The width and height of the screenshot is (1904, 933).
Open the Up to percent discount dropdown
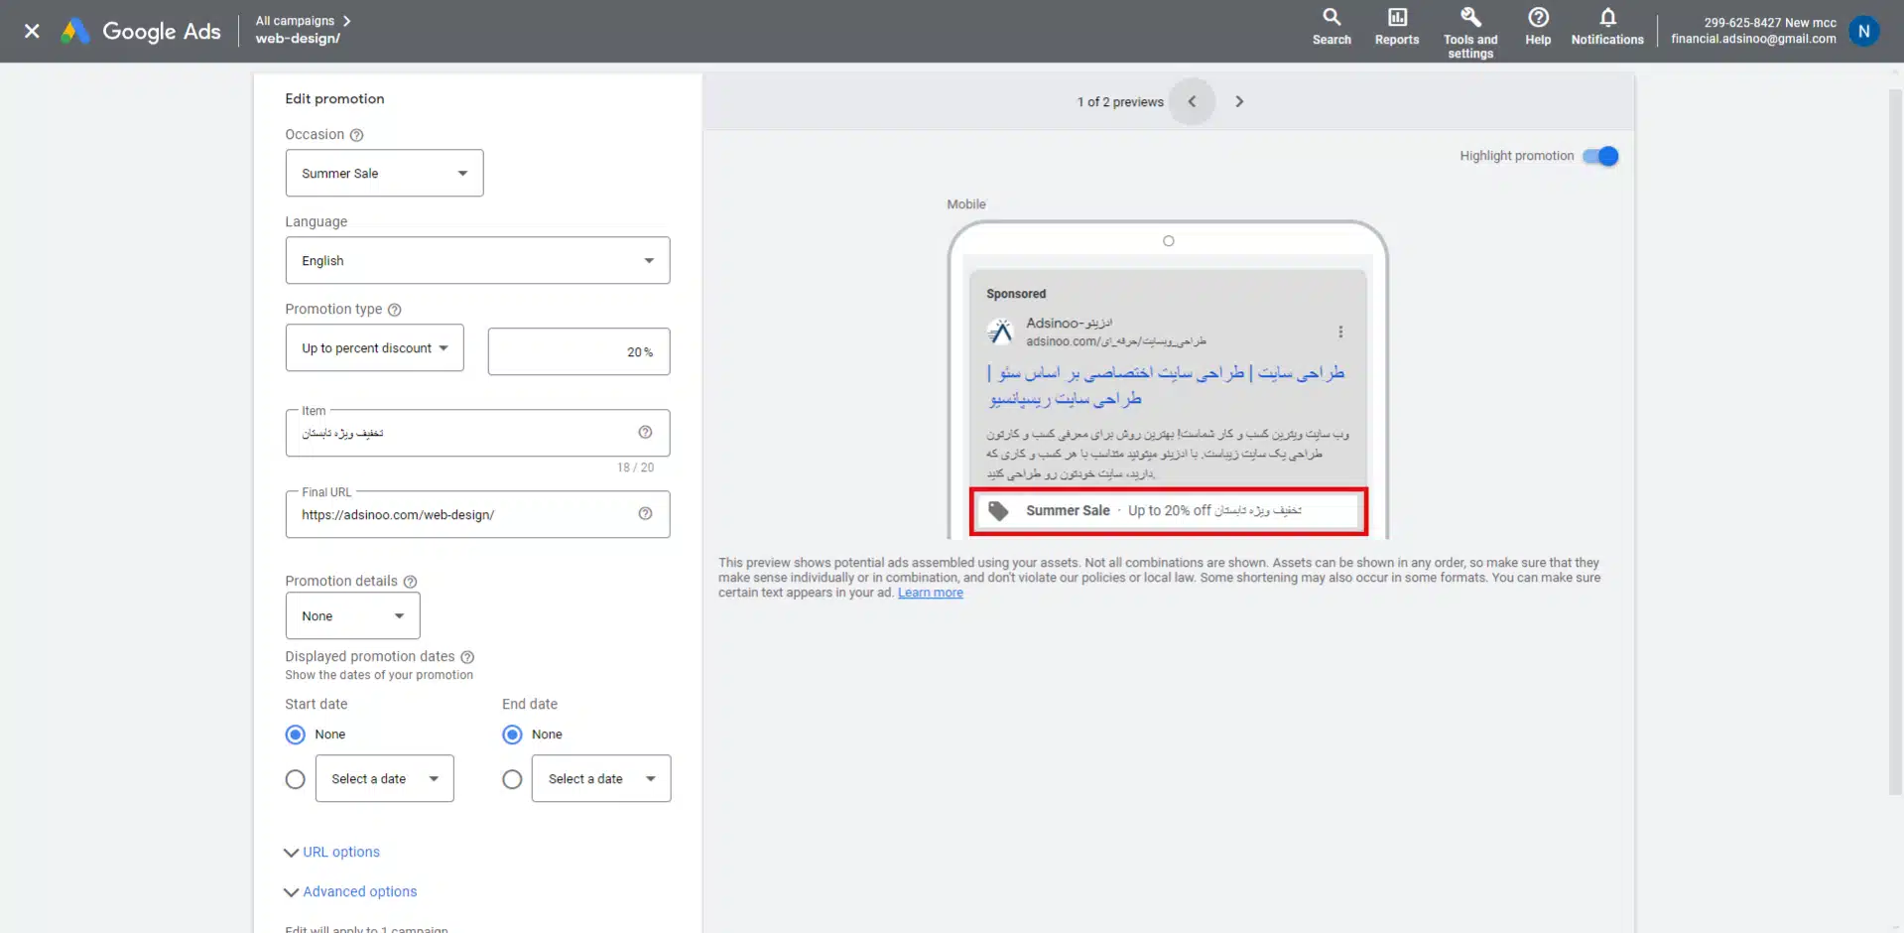[x=374, y=348]
